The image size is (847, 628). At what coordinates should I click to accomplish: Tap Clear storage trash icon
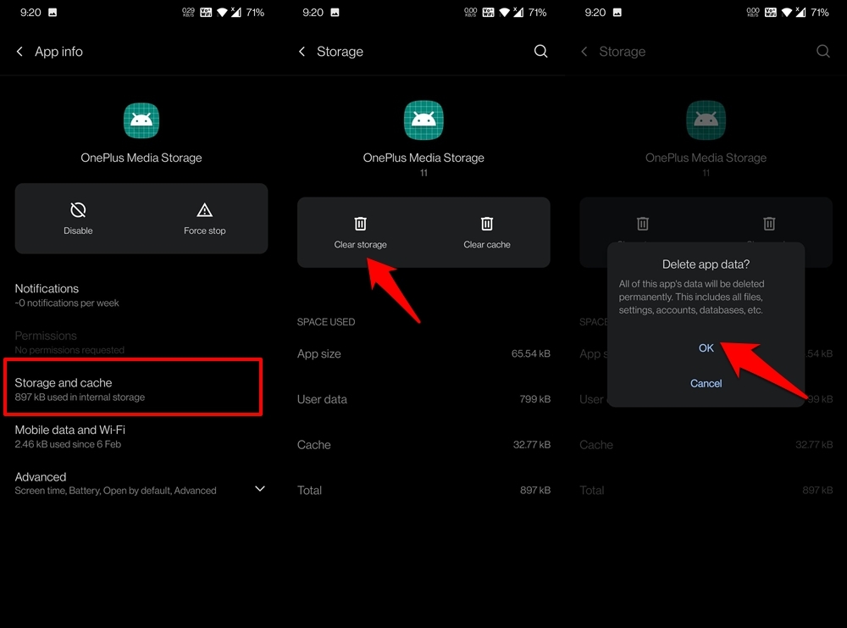click(360, 223)
